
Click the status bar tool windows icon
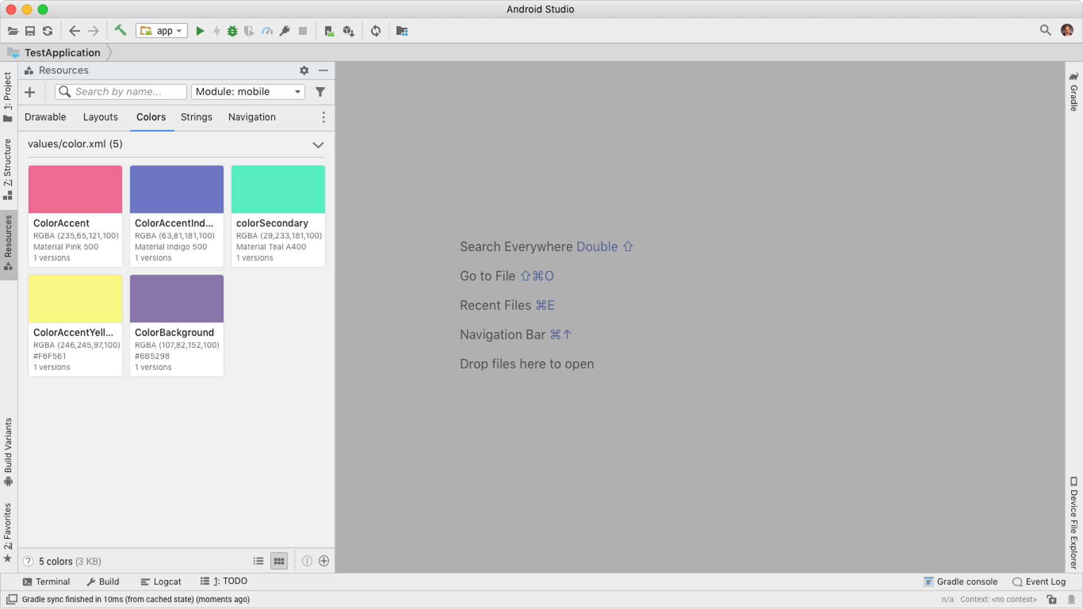pyautogui.click(x=11, y=599)
